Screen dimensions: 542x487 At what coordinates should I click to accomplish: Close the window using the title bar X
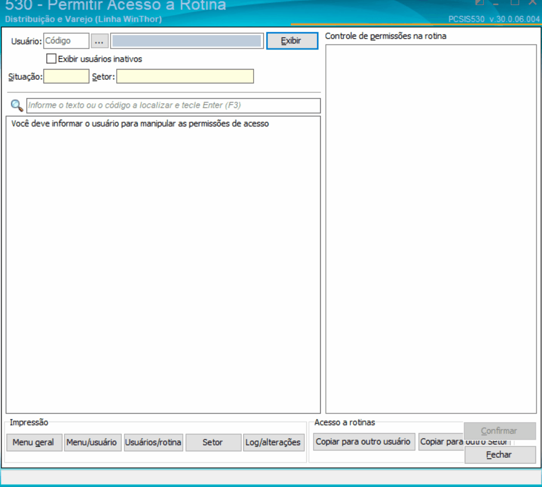tap(533, 3)
